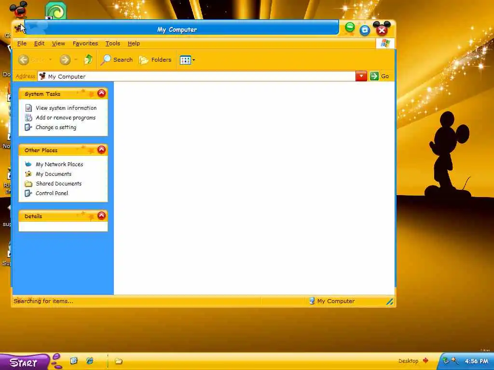Image resolution: width=494 pixels, height=370 pixels.
Task: Open the View menu
Action: 58,43
